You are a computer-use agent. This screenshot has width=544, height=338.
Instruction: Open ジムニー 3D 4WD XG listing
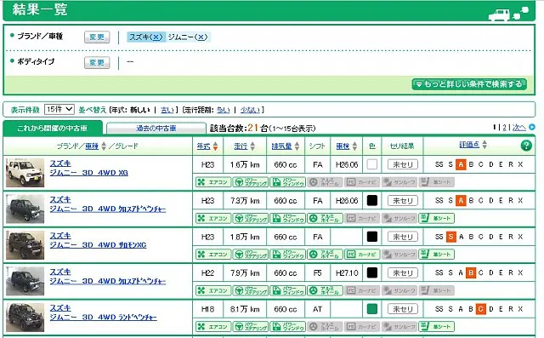coord(88,173)
